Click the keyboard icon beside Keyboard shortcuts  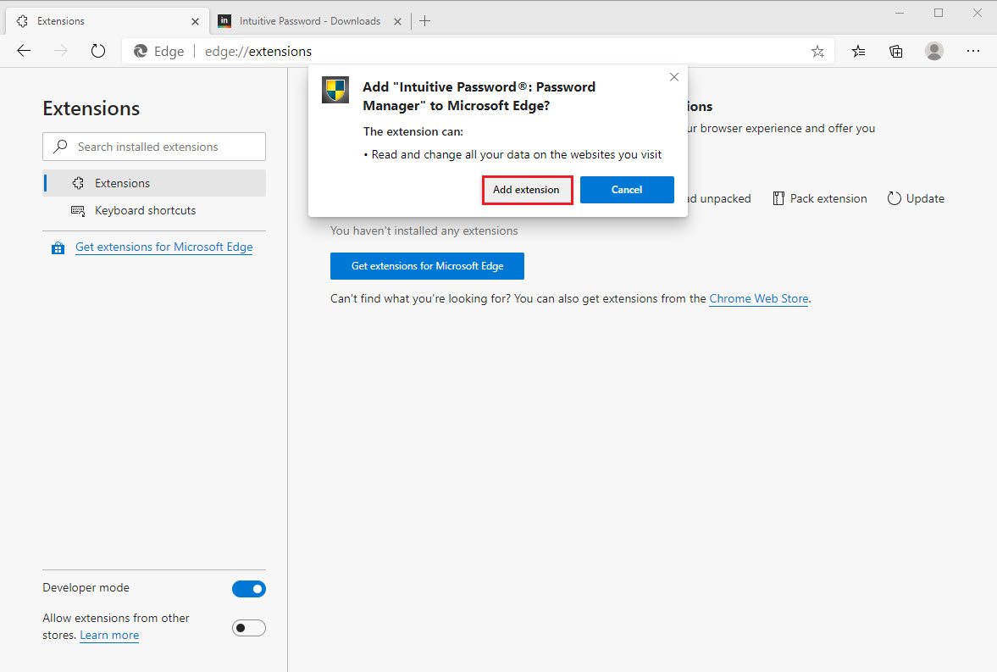coord(78,211)
